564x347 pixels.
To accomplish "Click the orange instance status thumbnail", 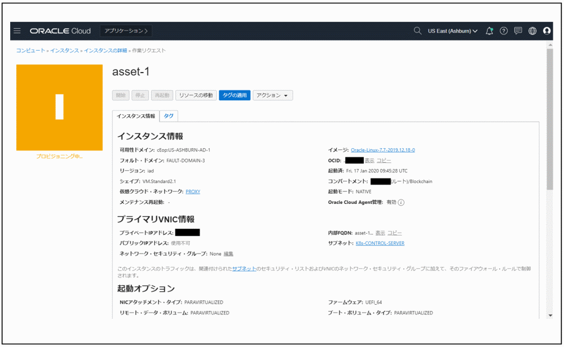I will pos(59,108).
